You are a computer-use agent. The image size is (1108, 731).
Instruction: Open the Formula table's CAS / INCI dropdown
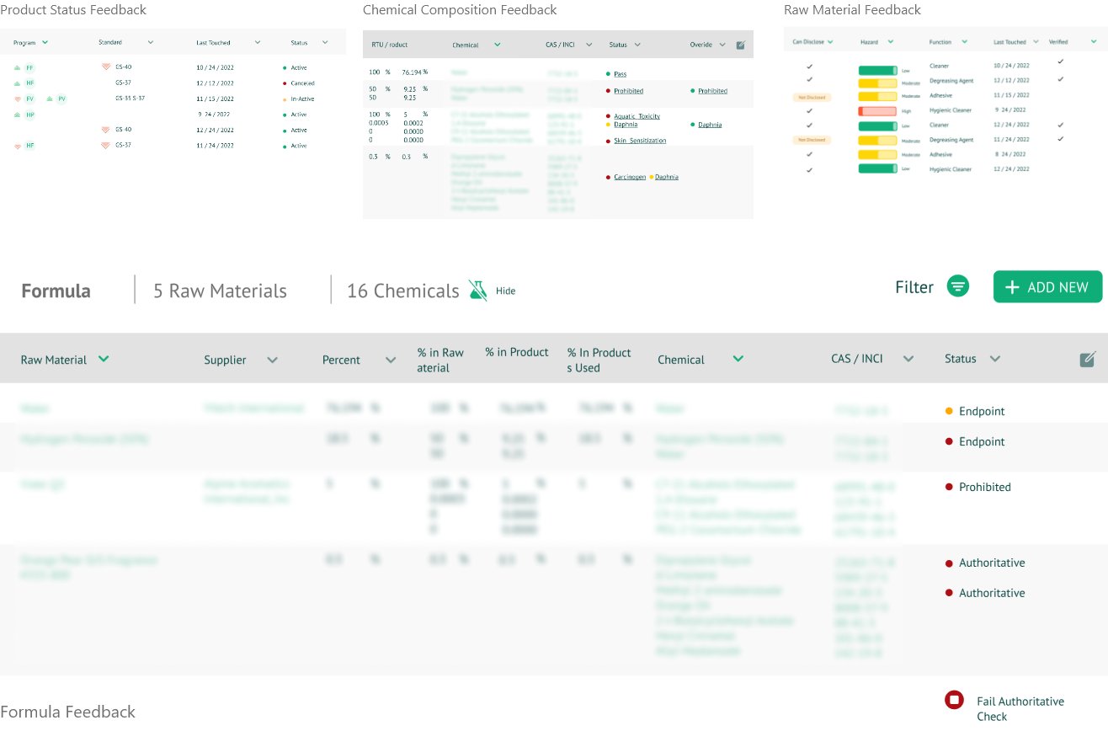908,359
